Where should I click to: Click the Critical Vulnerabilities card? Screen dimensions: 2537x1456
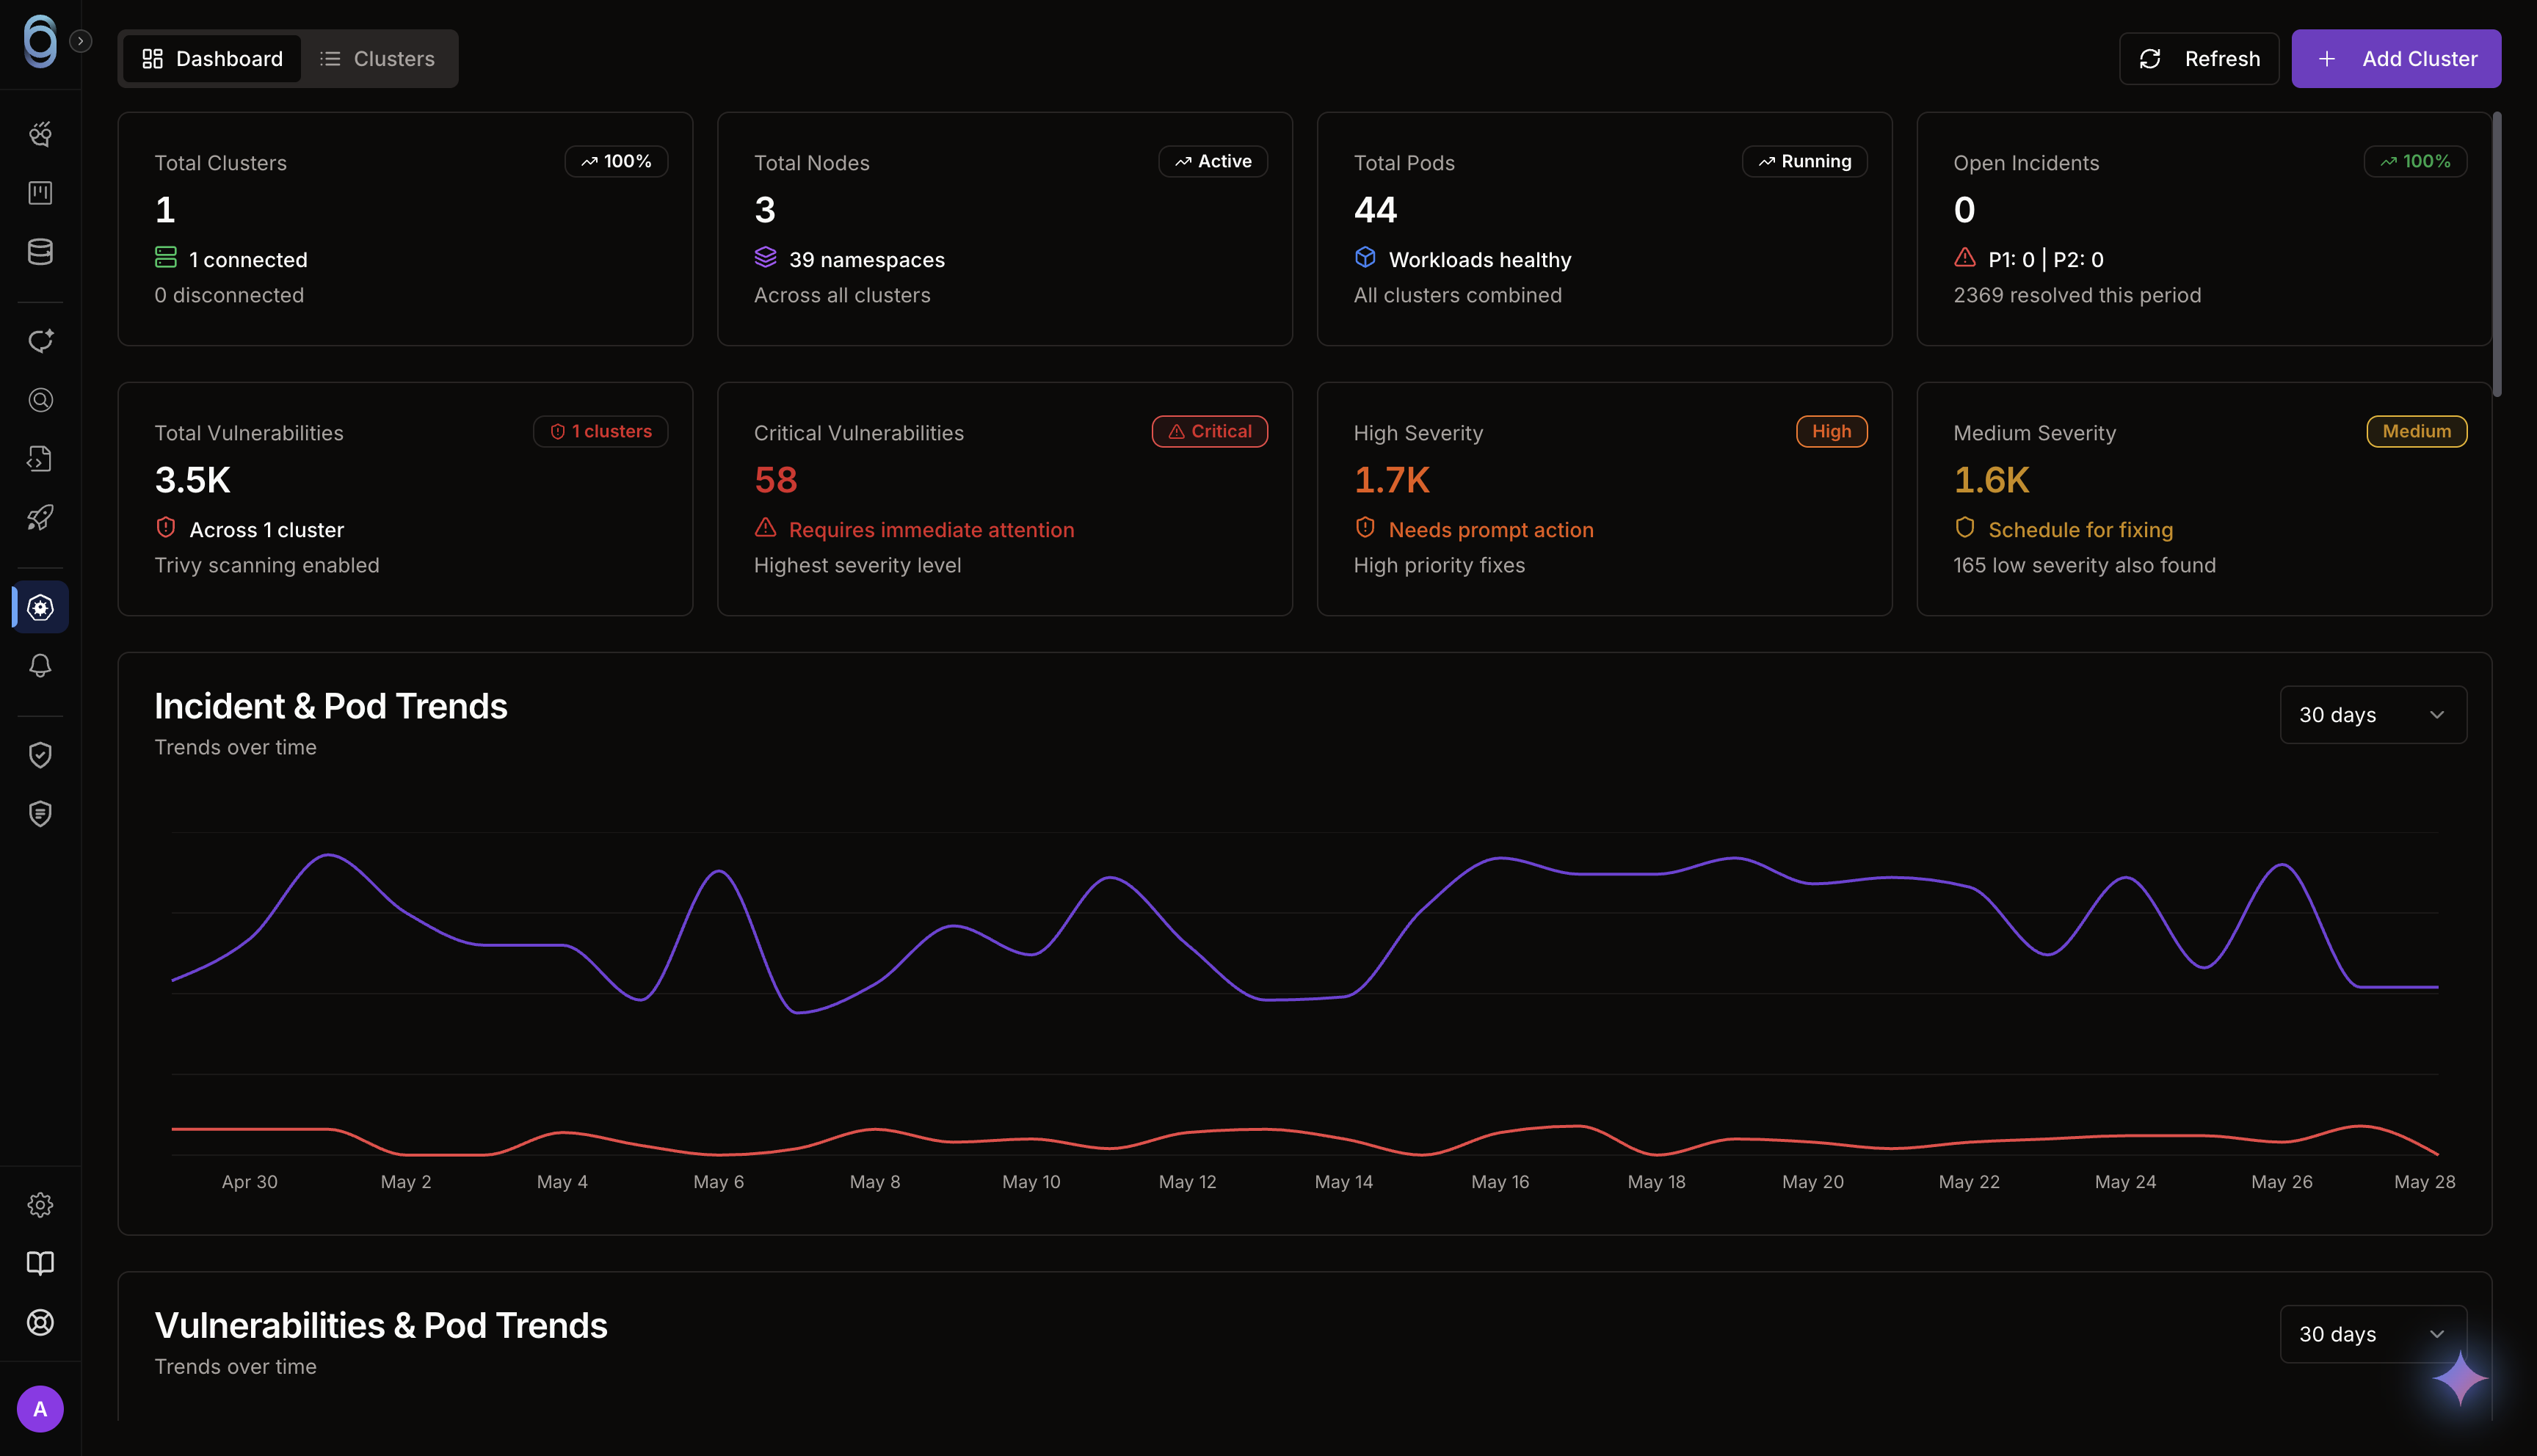[1005, 499]
